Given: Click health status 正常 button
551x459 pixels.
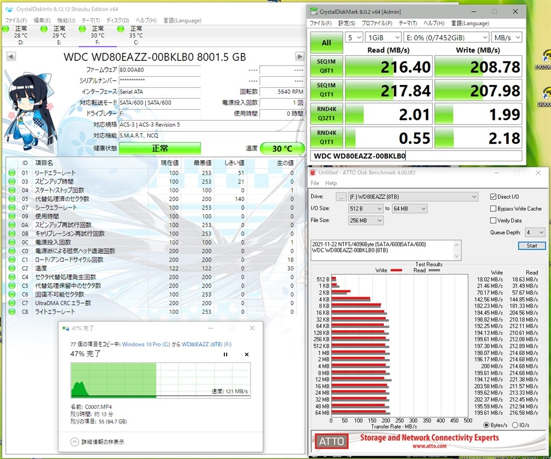Looking at the screenshot, I should click(160, 148).
